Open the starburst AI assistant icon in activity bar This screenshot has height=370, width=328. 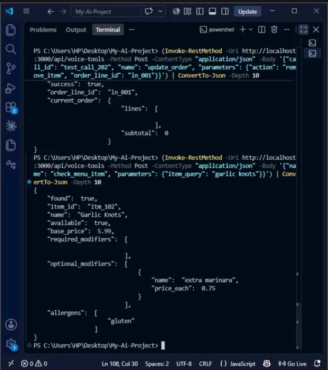pyautogui.click(x=11, y=126)
